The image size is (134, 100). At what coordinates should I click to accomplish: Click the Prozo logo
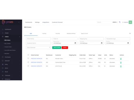tap(8, 22)
